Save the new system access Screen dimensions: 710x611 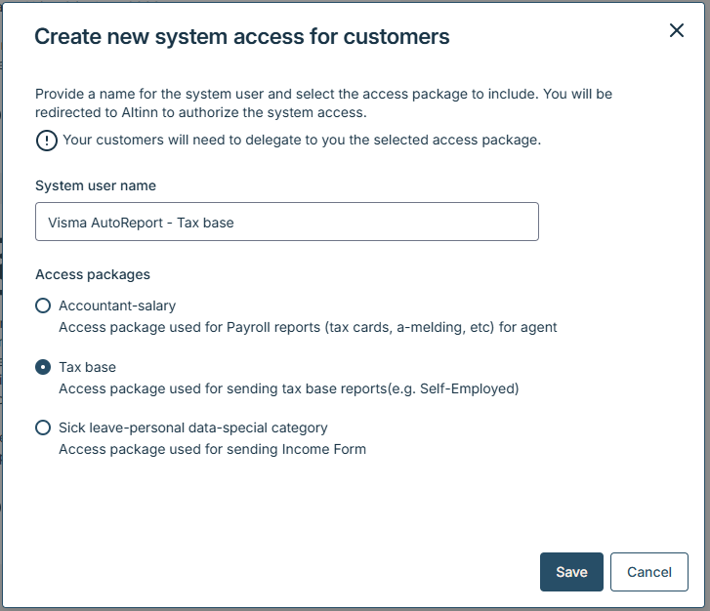point(571,572)
